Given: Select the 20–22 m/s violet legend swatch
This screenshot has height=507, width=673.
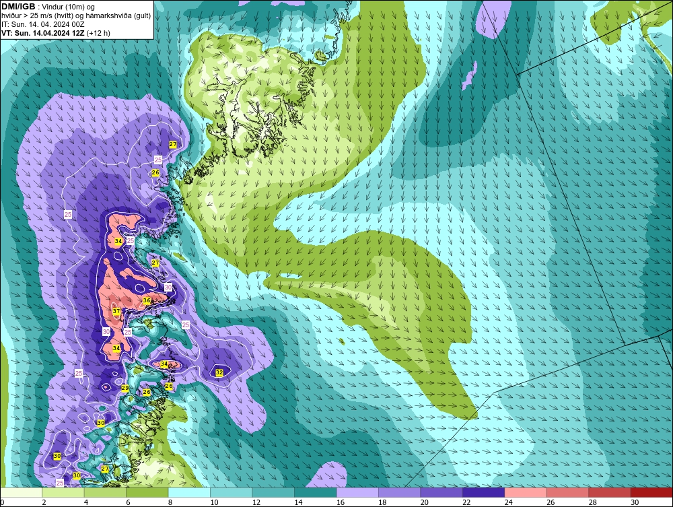Looking at the screenshot, I should pos(441,492).
